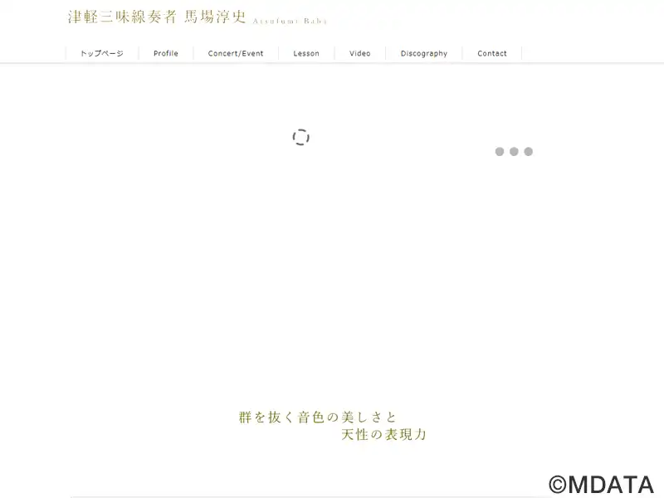Select the first gray slider dot
Image resolution: width=664 pixels, height=498 pixels.
tap(500, 152)
